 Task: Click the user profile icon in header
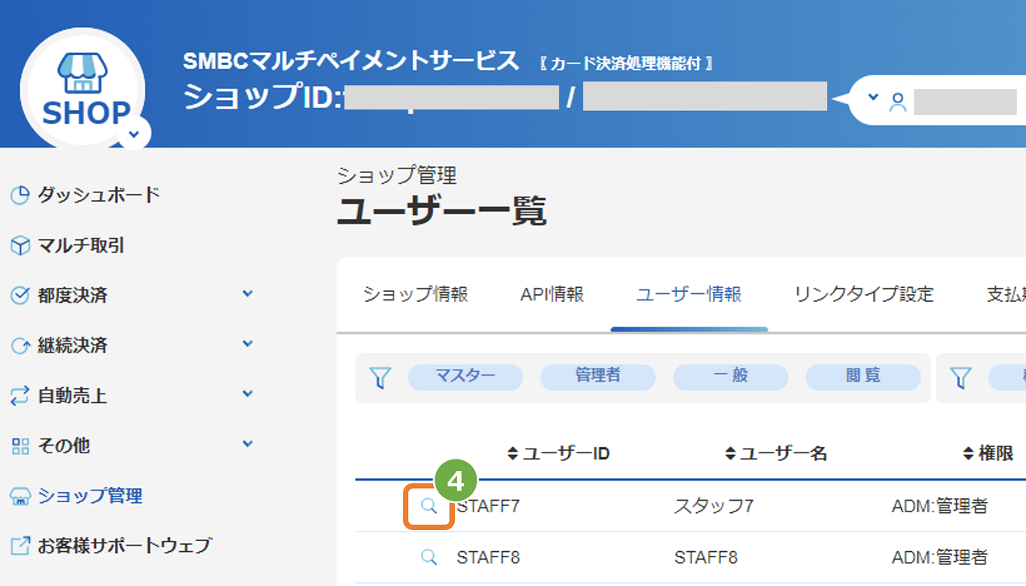tap(898, 102)
